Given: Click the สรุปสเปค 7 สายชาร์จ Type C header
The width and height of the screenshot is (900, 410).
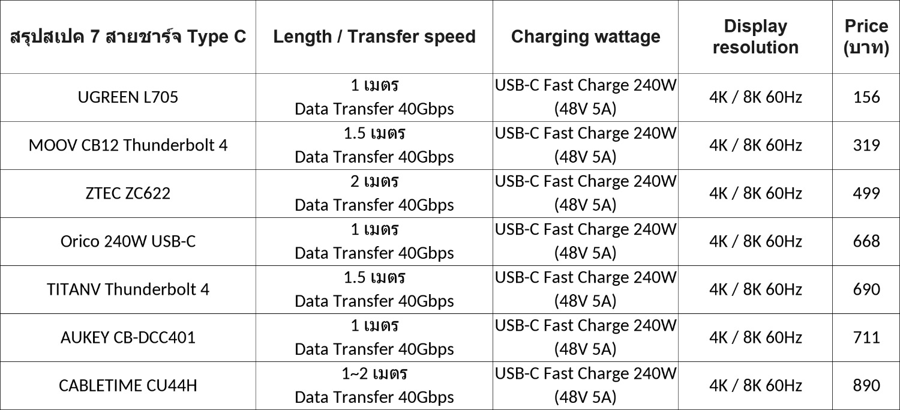Looking at the screenshot, I should click(x=128, y=37).
